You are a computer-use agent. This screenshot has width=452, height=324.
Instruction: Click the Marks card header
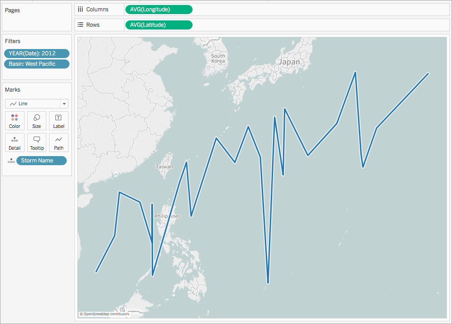(x=13, y=90)
